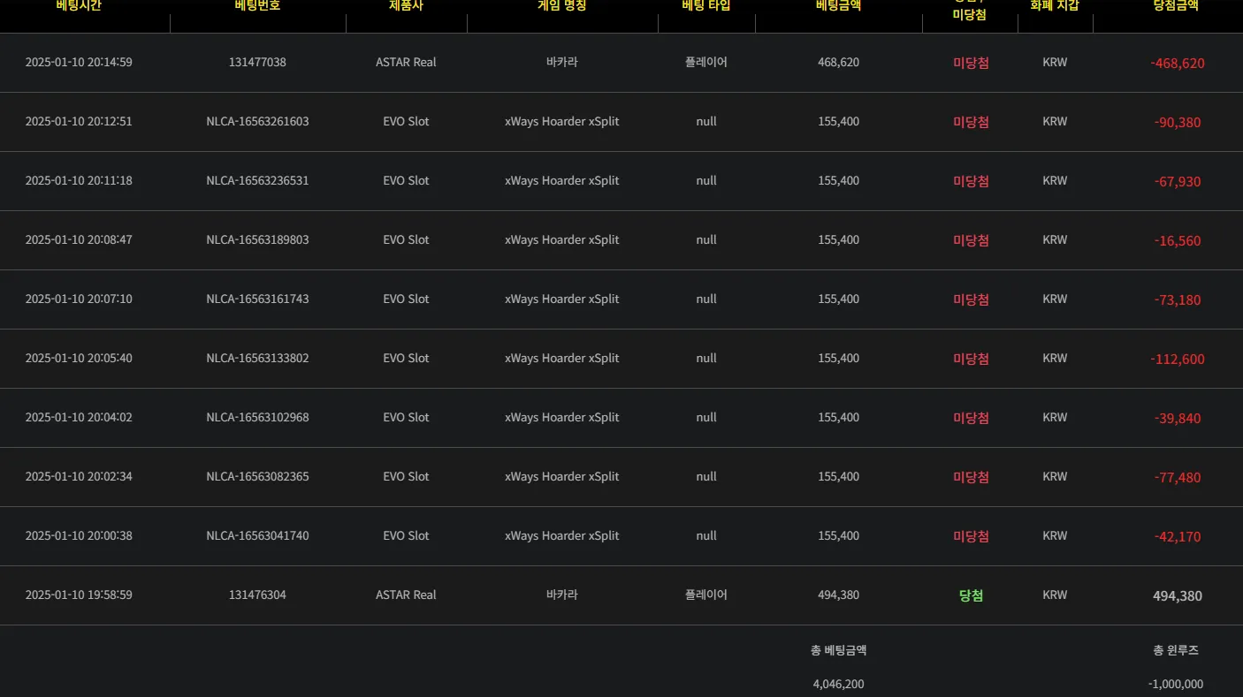The image size is (1243, 697).
Task: Select bet number NLCA-16563082365
Action: coord(257,477)
